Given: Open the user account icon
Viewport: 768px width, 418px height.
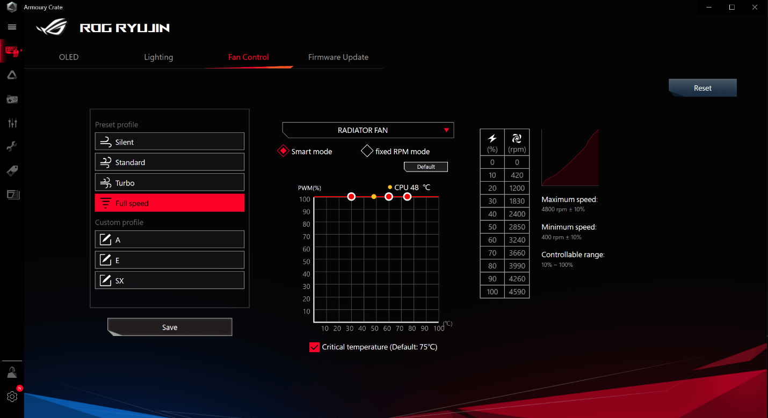Looking at the screenshot, I should [12, 372].
